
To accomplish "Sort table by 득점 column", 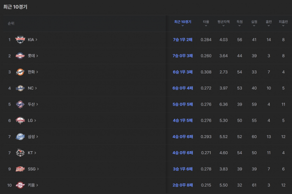I will tap(239, 23).
